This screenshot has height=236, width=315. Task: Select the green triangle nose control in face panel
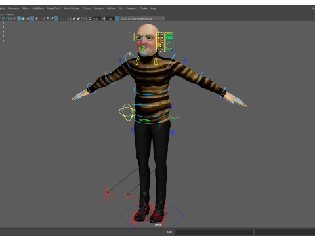click(x=169, y=44)
